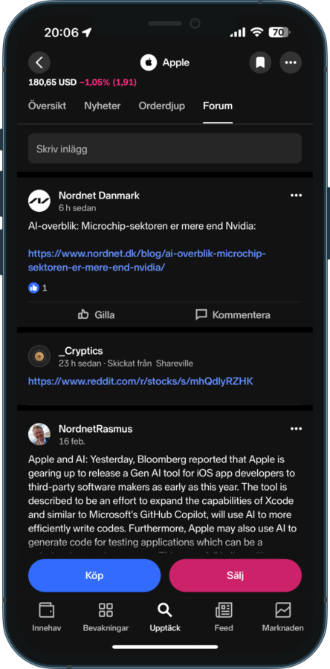This screenshot has width=330, height=669.
Task: Switch to Översikt tab
Action: click(x=47, y=106)
